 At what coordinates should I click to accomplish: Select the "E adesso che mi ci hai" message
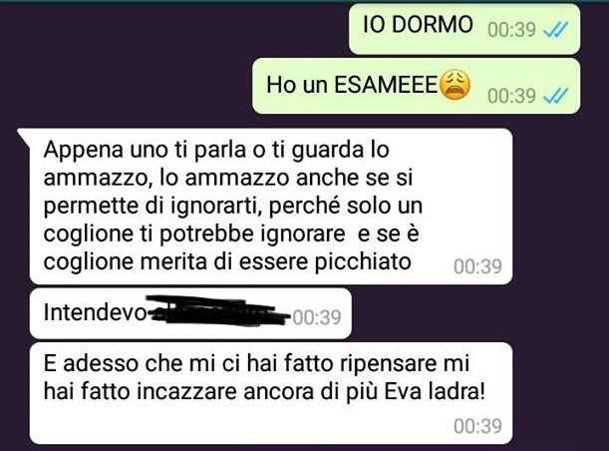(271, 393)
